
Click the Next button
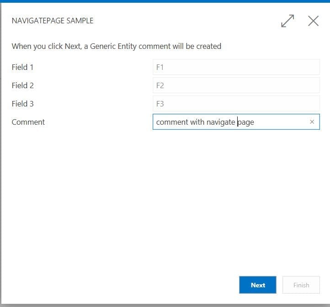(x=258, y=285)
